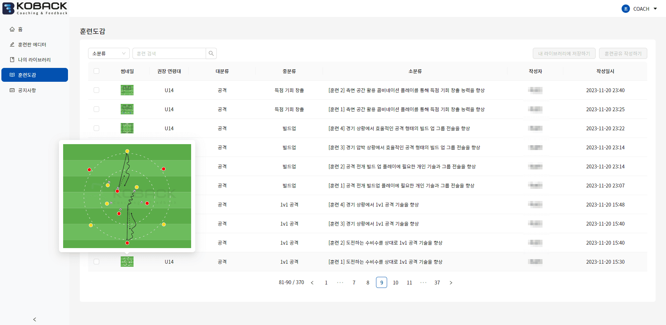The image size is (666, 325).
Task: Jump ahead via ellipsis before page 37
Action: coord(423,283)
